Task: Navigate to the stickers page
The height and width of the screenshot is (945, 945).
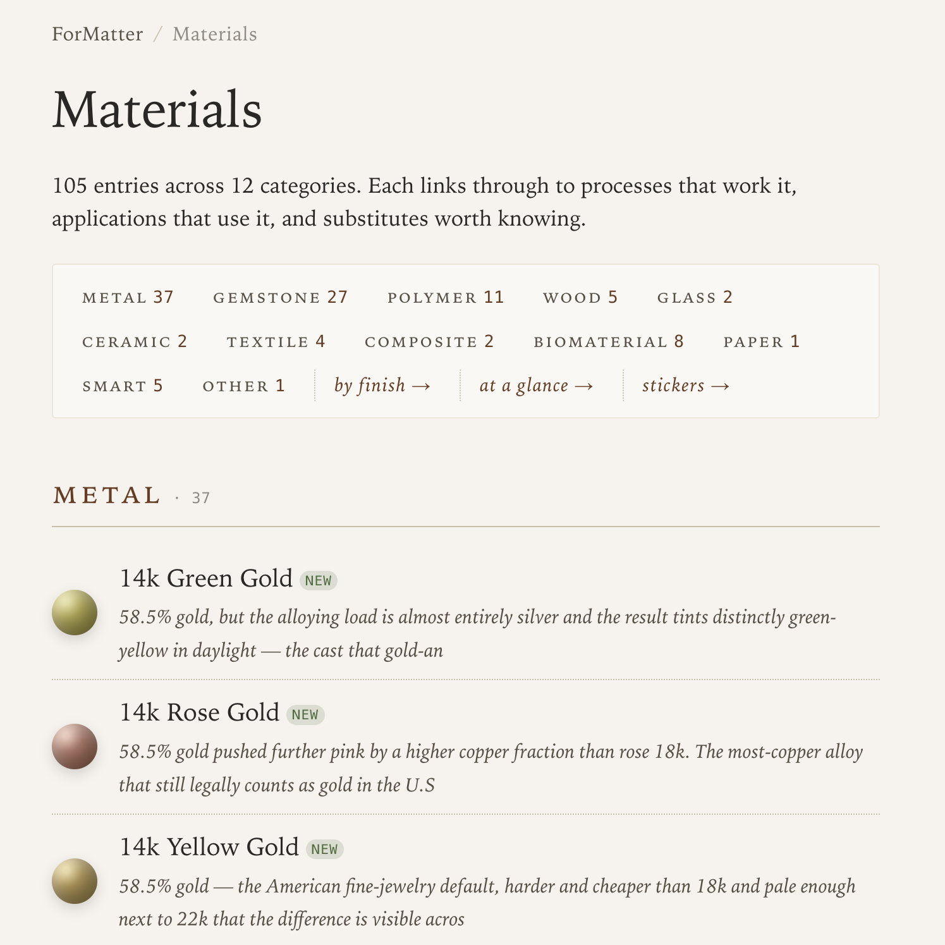Action: click(686, 385)
